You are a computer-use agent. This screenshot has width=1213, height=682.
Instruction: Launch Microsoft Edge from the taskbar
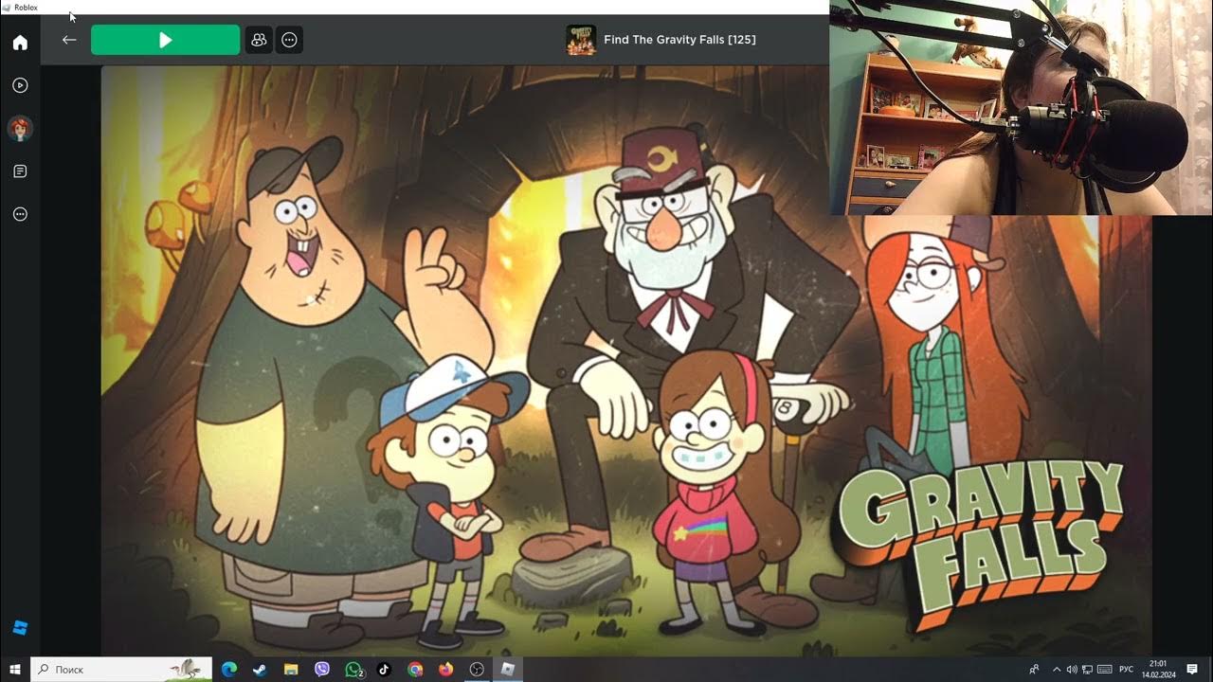[x=228, y=669]
